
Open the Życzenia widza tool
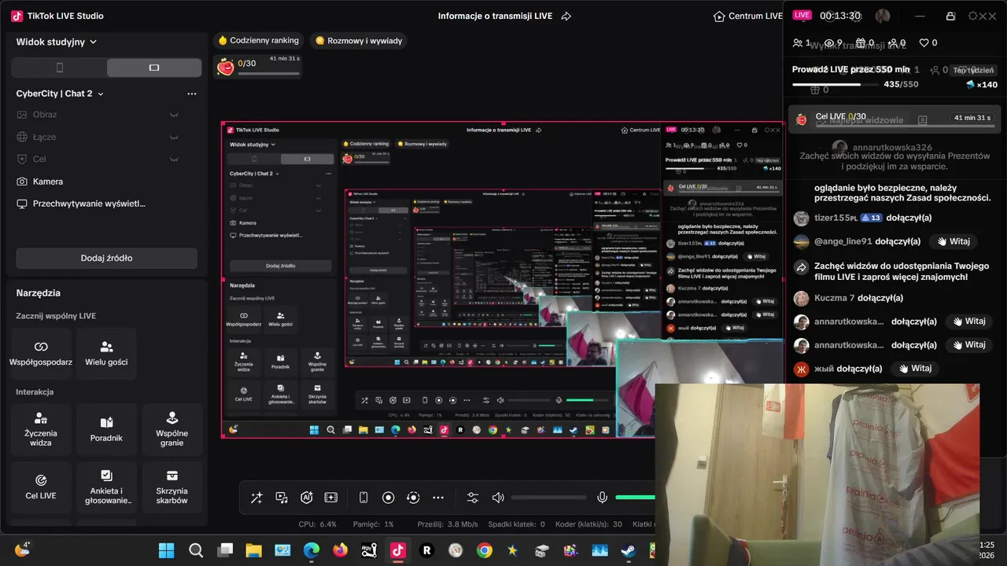[41, 429]
